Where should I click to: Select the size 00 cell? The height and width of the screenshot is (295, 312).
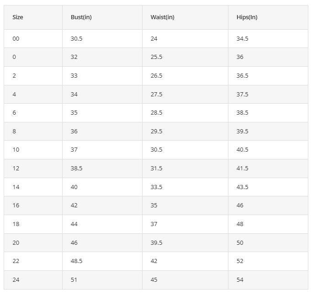pyautogui.click(x=16, y=39)
